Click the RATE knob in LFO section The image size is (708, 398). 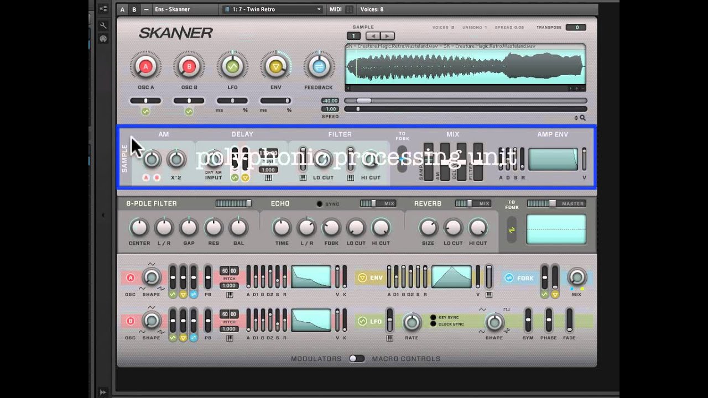click(x=412, y=322)
